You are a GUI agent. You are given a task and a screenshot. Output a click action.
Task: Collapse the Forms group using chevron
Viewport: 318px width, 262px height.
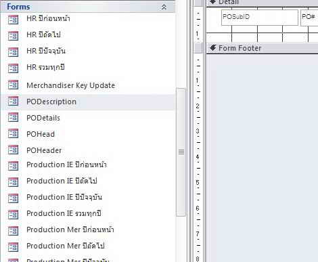tap(164, 7)
